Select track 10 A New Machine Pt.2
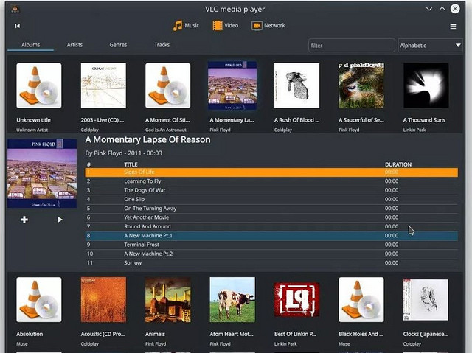The width and height of the screenshot is (472, 353). click(271, 254)
